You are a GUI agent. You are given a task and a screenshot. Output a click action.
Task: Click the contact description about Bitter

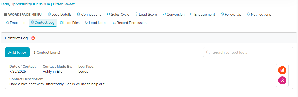pyautogui.click(x=57, y=84)
